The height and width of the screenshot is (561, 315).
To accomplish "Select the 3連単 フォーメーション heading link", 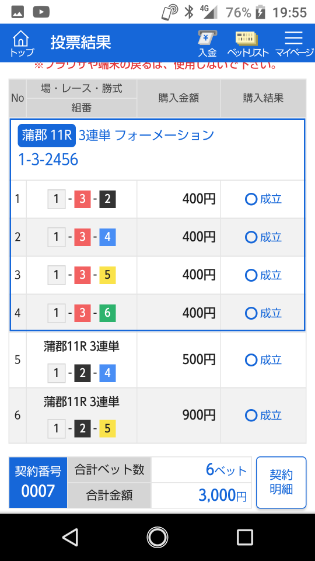I will pos(146,135).
